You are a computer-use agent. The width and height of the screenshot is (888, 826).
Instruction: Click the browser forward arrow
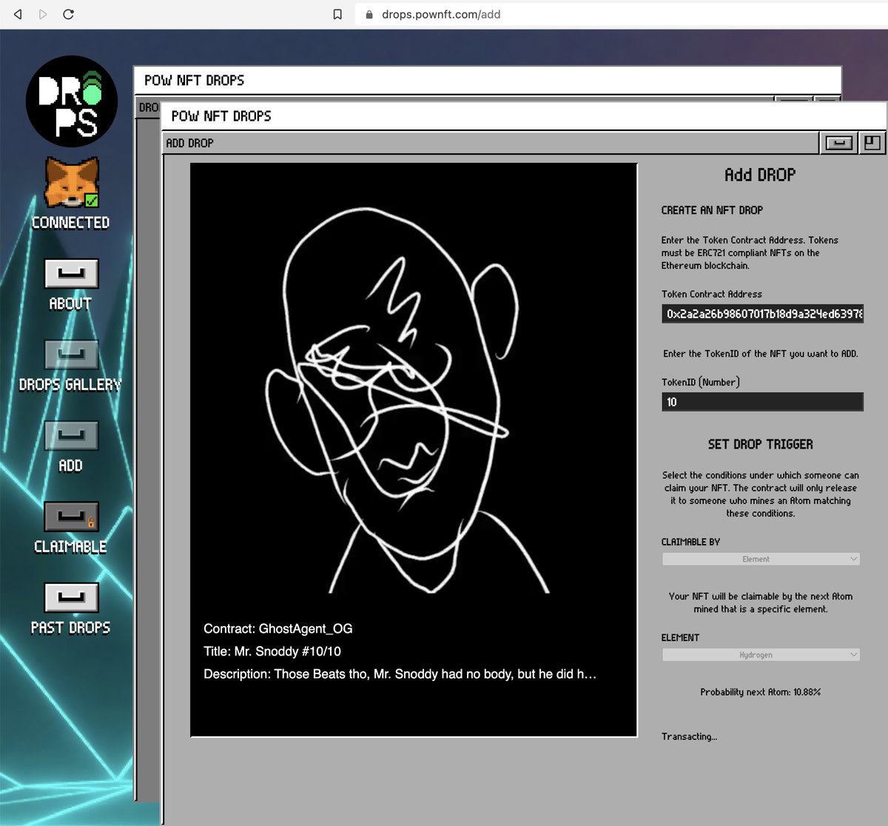click(x=43, y=14)
